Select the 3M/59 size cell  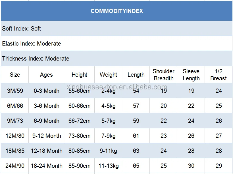coord(15,91)
